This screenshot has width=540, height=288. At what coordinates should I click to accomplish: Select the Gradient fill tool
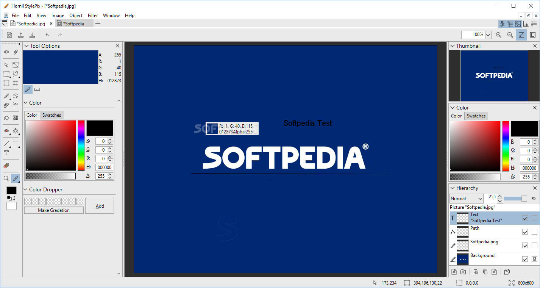coord(16,118)
